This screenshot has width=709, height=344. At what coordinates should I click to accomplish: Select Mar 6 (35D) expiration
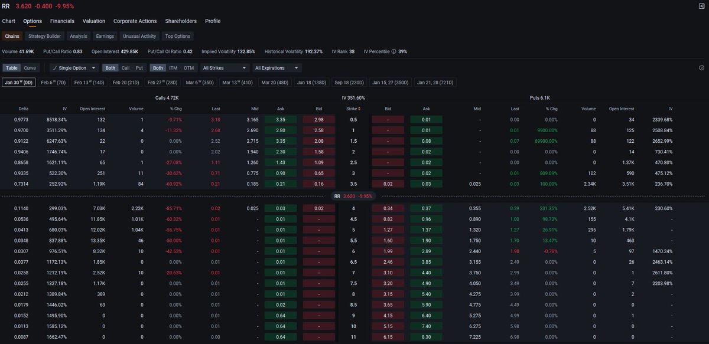(x=200, y=83)
